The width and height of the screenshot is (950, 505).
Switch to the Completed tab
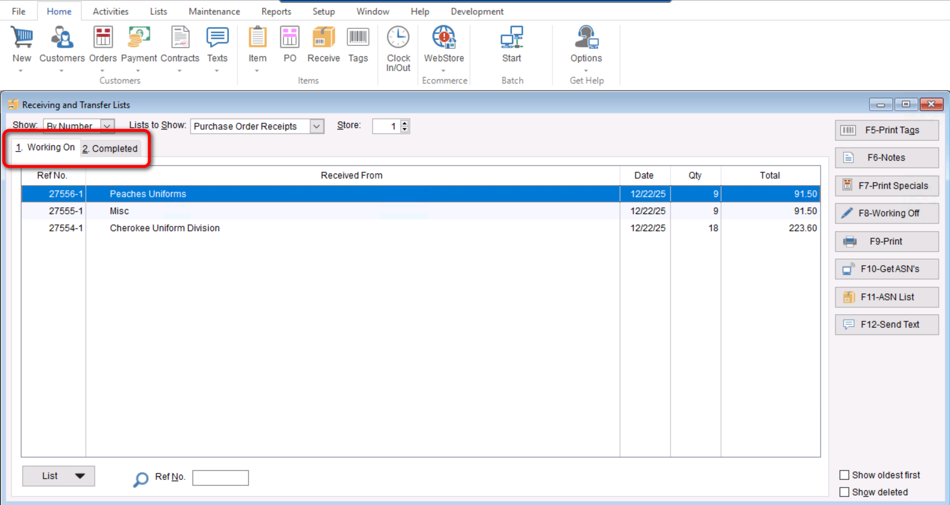[110, 148]
